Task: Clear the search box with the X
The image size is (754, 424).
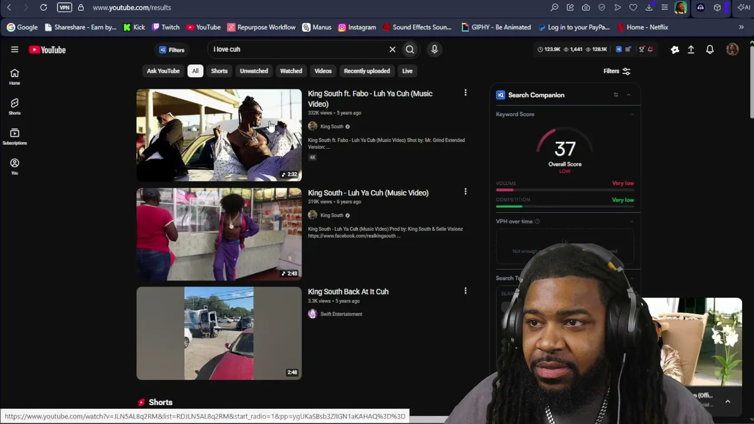Action: click(392, 49)
